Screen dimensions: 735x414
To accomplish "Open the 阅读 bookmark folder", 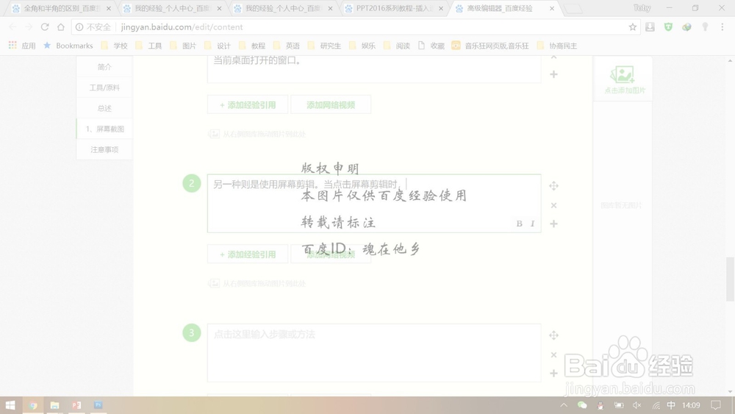I will tap(397, 46).
